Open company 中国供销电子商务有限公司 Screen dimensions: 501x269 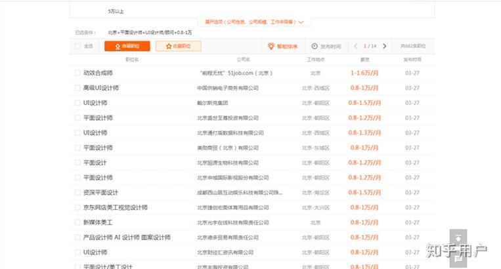[x=228, y=88]
